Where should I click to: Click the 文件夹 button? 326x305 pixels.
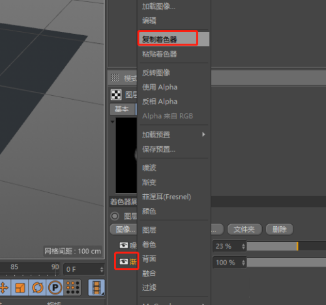pyautogui.click(x=244, y=229)
